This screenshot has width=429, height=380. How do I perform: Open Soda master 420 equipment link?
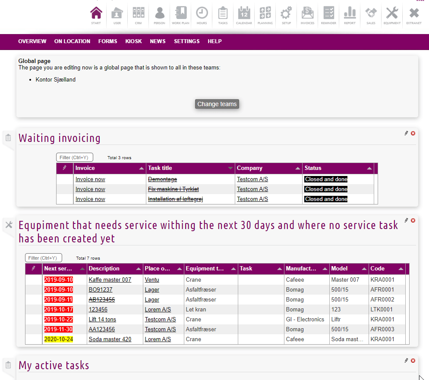(110, 339)
